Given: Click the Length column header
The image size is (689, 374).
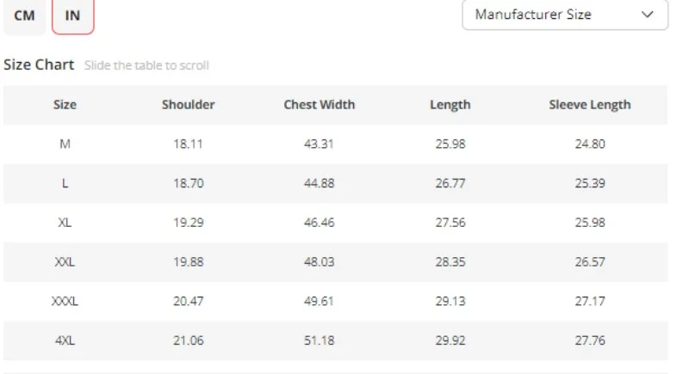Looking at the screenshot, I should pyautogui.click(x=450, y=105).
